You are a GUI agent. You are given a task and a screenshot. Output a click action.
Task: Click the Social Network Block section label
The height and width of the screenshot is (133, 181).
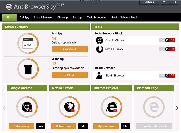click(108, 33)
